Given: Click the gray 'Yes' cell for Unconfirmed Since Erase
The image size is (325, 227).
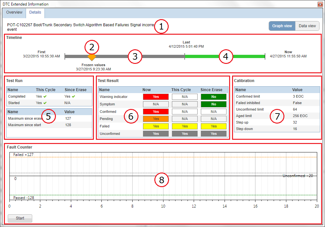Looking at the screenshot, I should 214,134.
